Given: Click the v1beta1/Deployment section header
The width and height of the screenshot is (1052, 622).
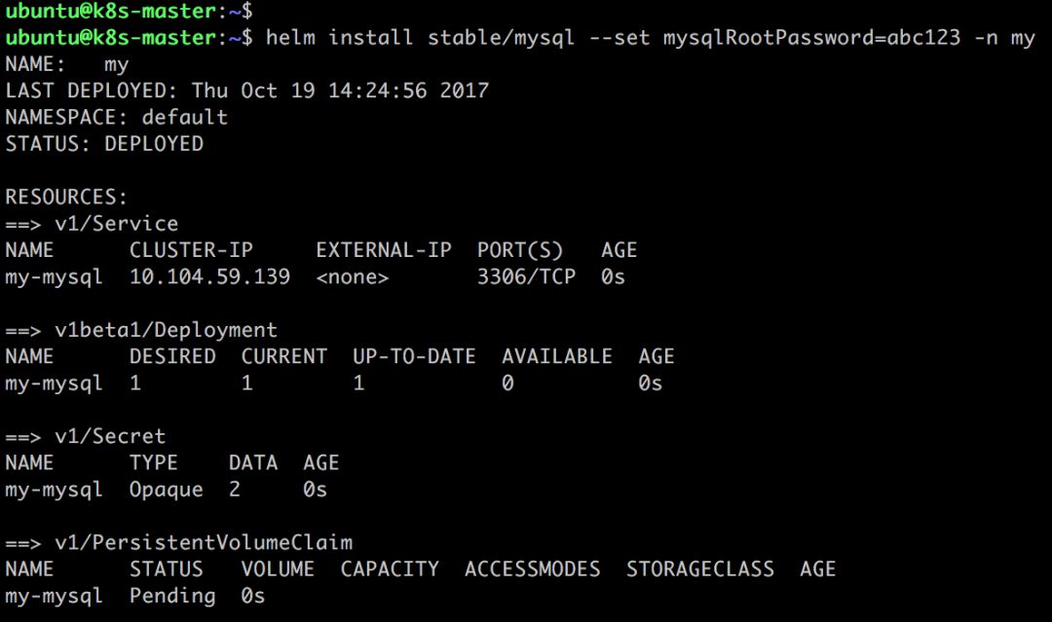Looking at the screenshot, I should tap(141, 330).
